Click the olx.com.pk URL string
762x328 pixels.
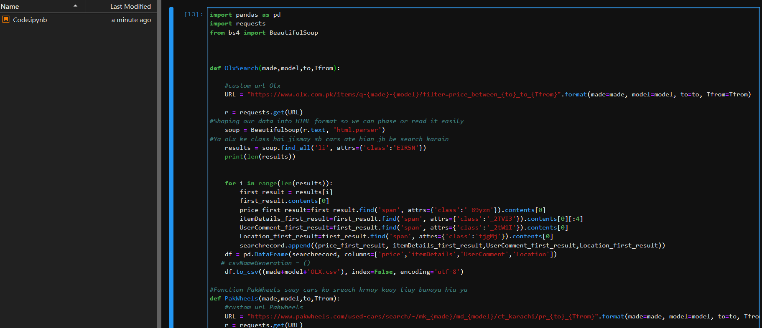[404, 94]
